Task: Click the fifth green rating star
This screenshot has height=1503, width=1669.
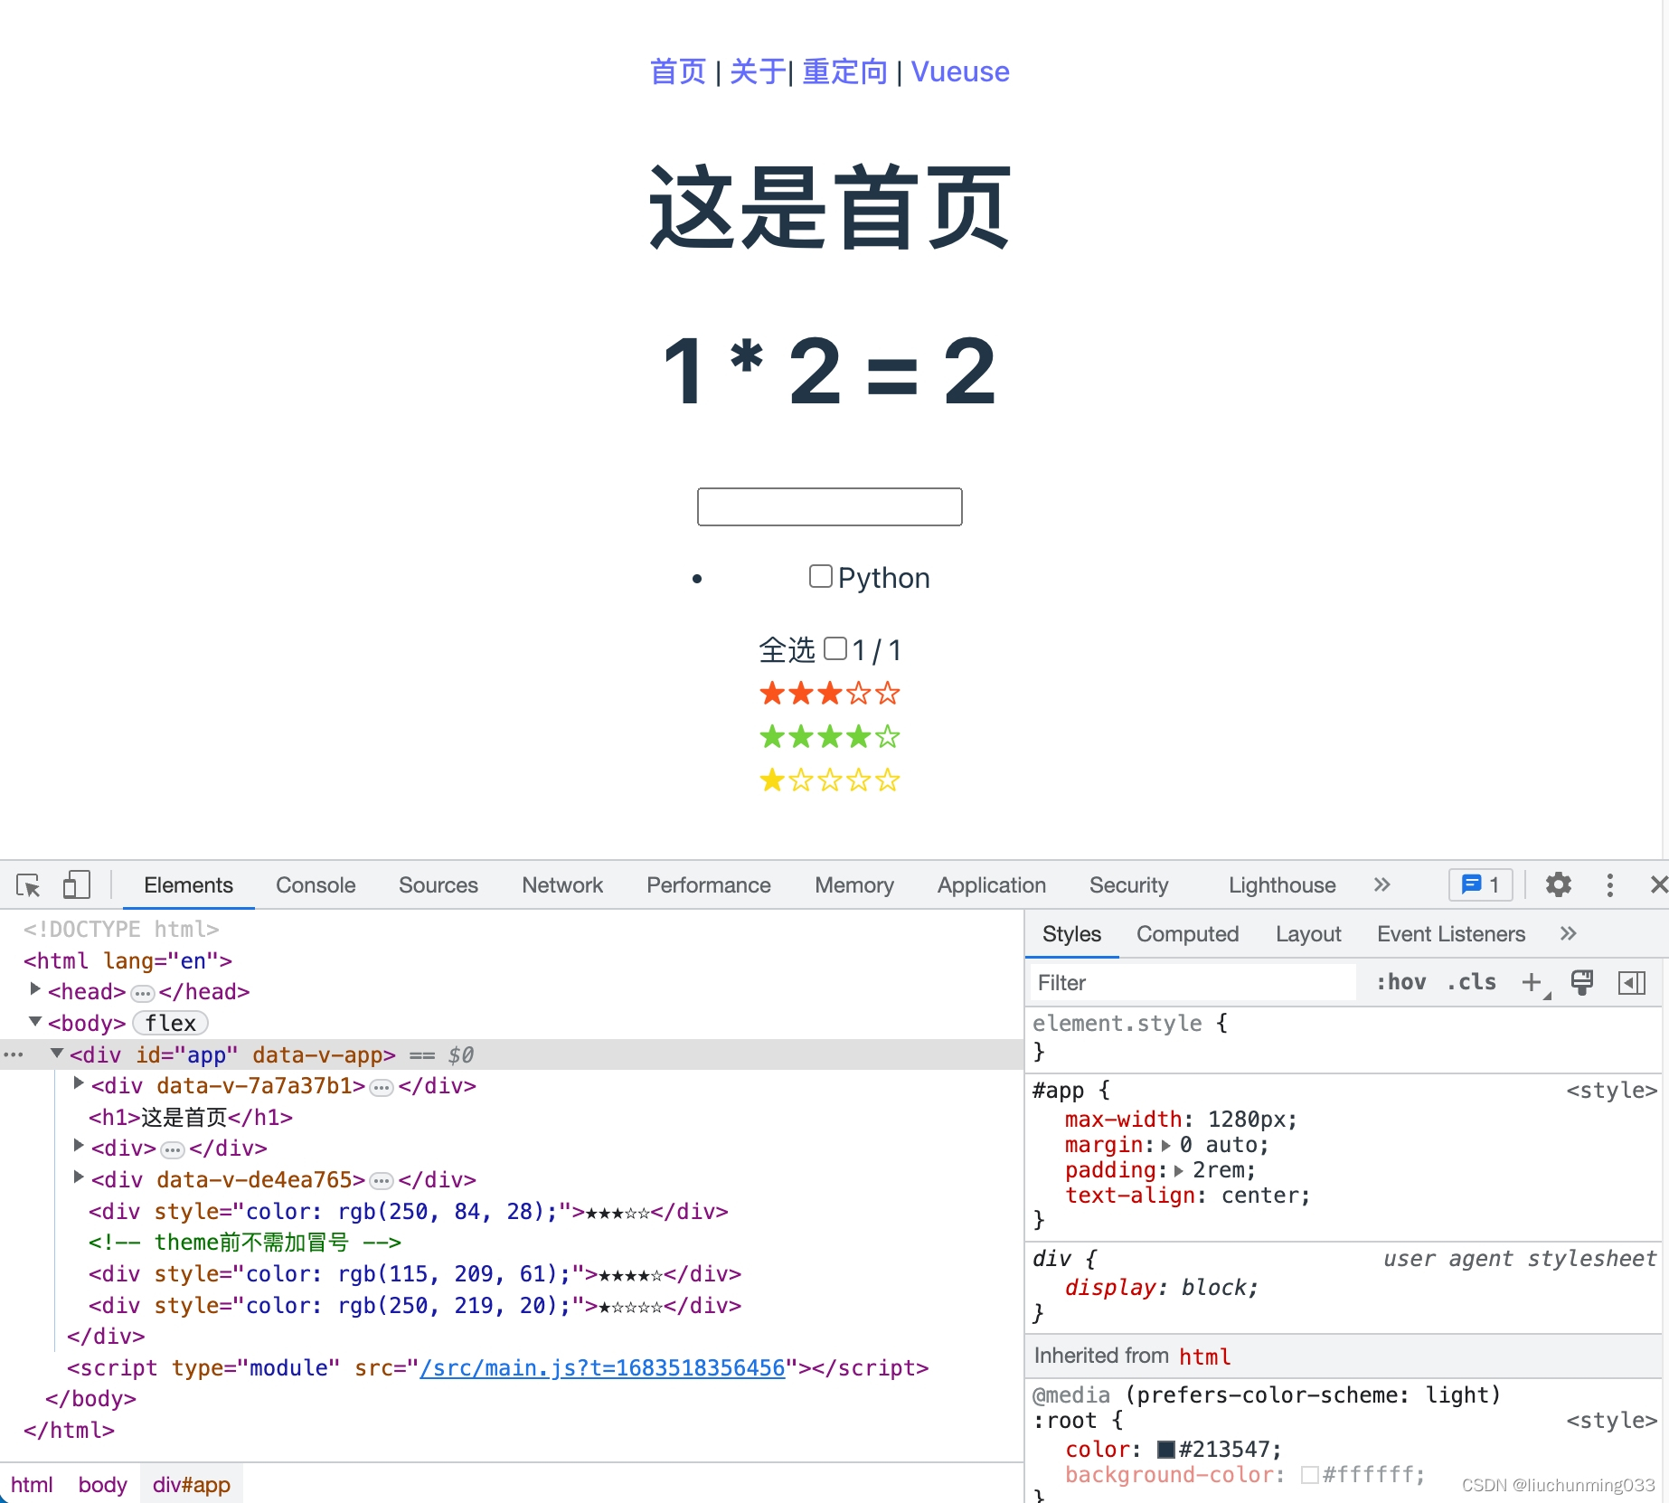Action: [x=888, y=737]
